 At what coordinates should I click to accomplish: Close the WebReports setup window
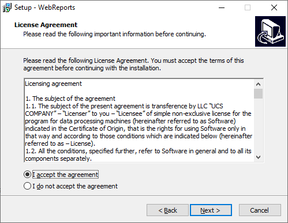point(274,7)
